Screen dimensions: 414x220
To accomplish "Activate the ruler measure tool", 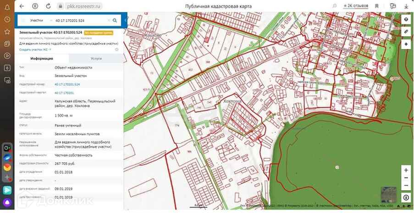I will pos(406,32).
